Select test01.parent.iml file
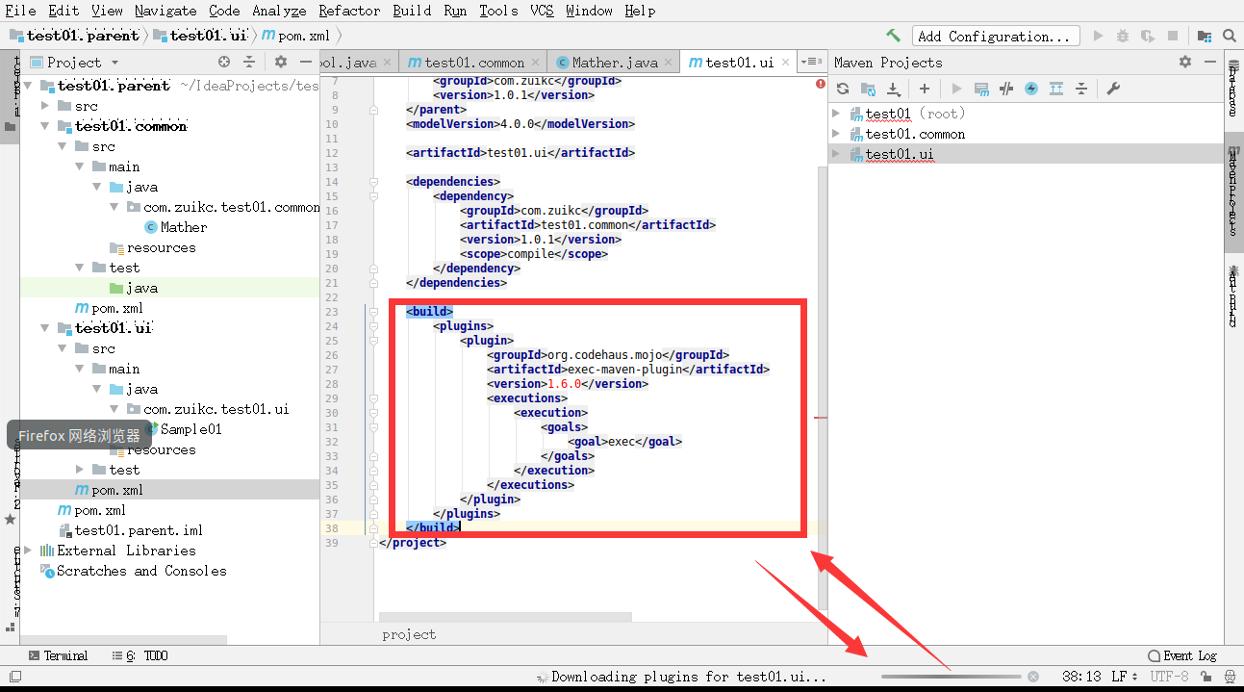The width and height of the screenshot is (1244, 692). coord(130,530)
